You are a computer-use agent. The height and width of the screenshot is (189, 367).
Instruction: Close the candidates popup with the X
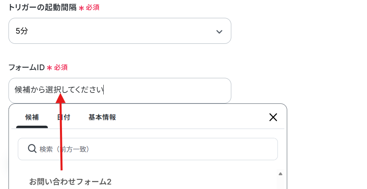click(273, 117)
